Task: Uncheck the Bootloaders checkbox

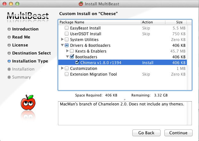Action: 72,57
